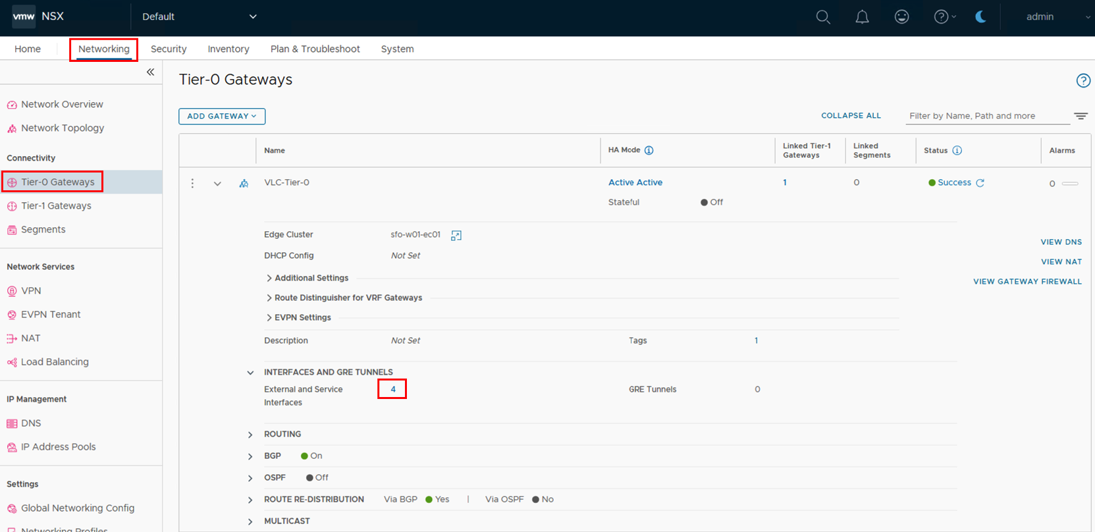Open VLC-Tier-0 three-dot actions menu
The width and height of the screenshot is (1095, 532).
tap(192, 183)
